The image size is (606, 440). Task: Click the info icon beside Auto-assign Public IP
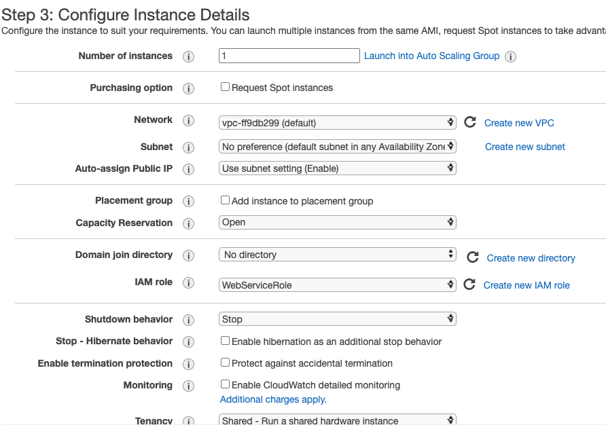[x=189, y=169]
